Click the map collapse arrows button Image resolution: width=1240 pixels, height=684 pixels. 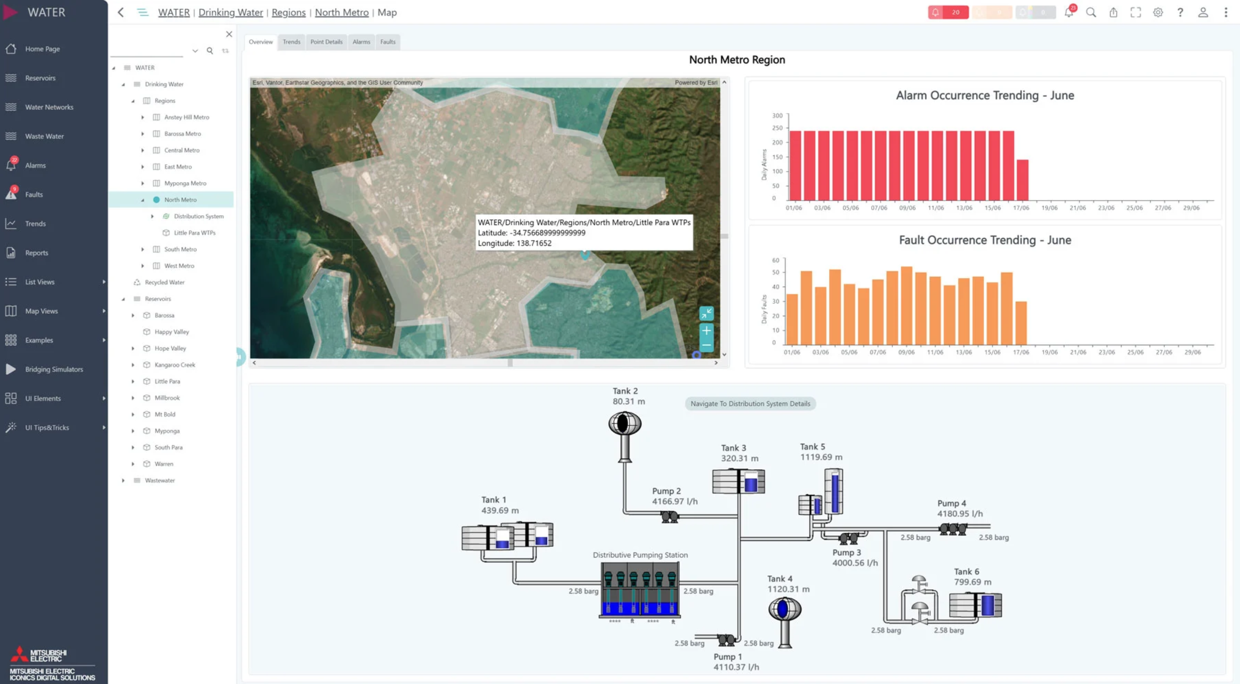point(706,313)
